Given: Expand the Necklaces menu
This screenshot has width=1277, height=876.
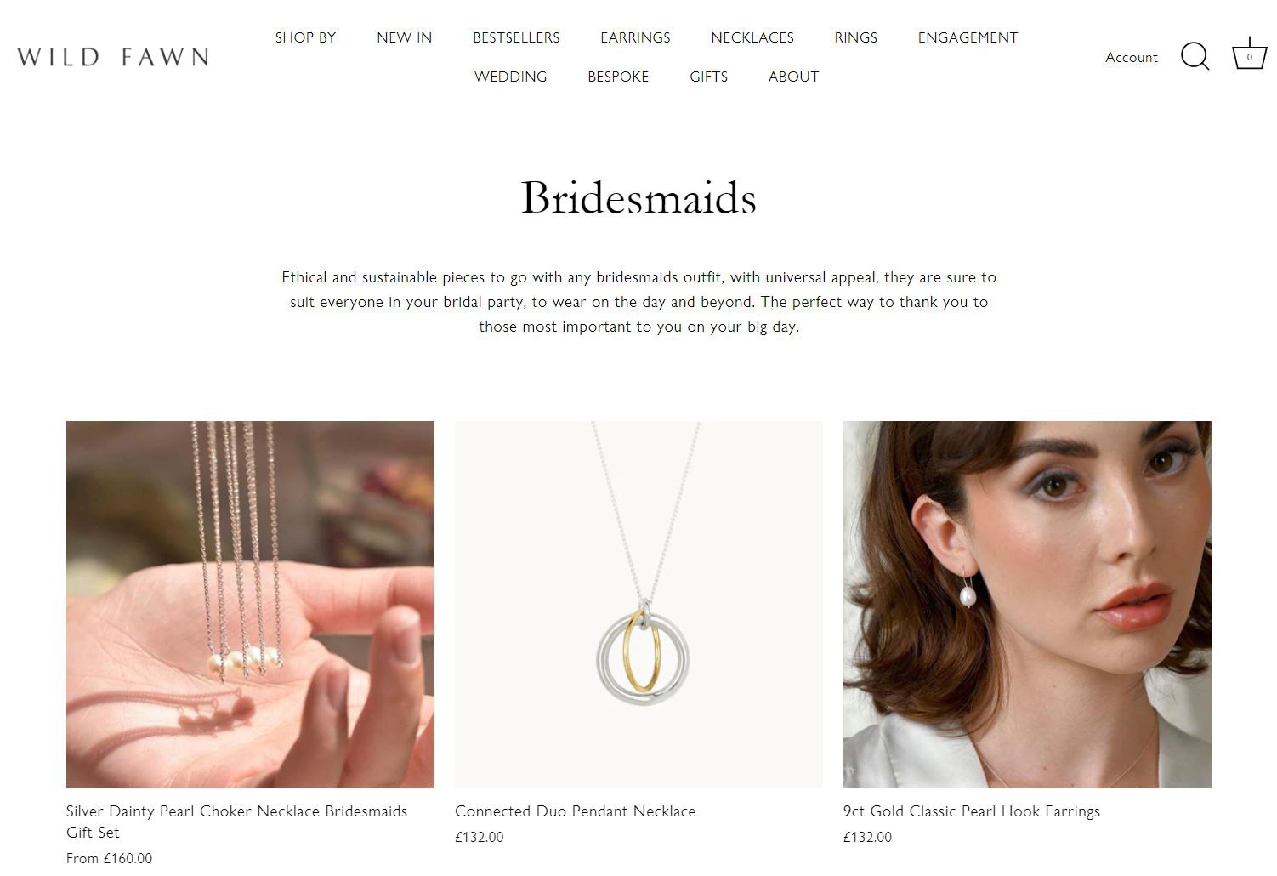Looking at the screenshot, I should click(x=752, y=37).
